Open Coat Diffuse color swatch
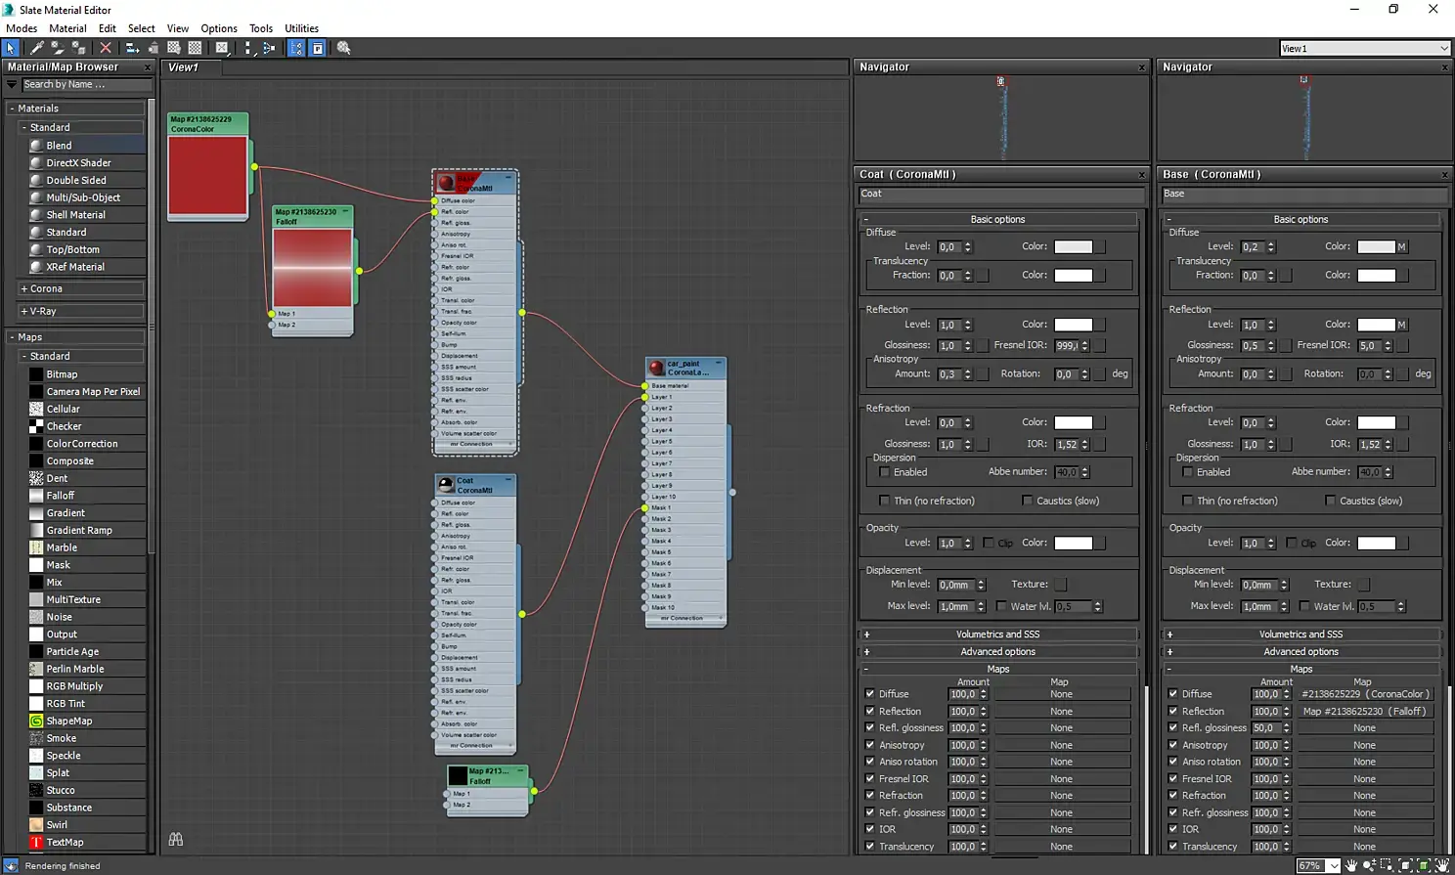1455x875 pixels. [1073, 247]
